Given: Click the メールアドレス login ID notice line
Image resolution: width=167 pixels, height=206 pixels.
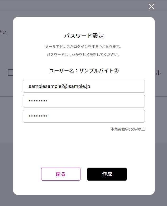Looking at the screenshot, I should (x=83, y=47).
